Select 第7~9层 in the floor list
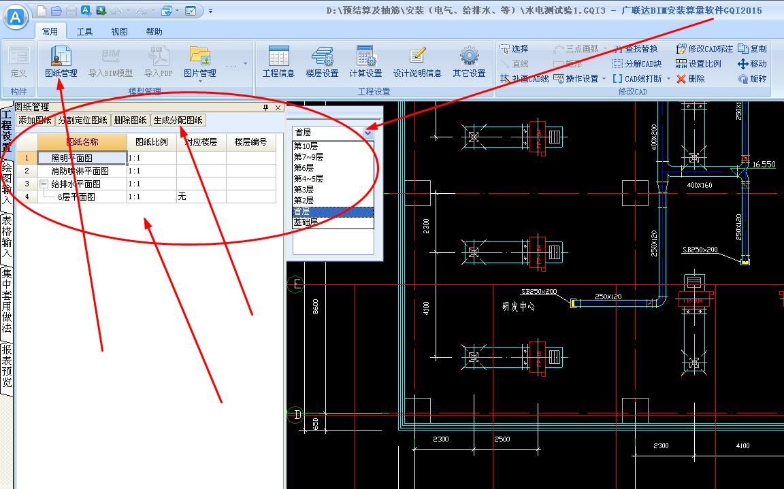Image resolution: width=784 pixels, height=489 pixels. [x=333, y=157]
